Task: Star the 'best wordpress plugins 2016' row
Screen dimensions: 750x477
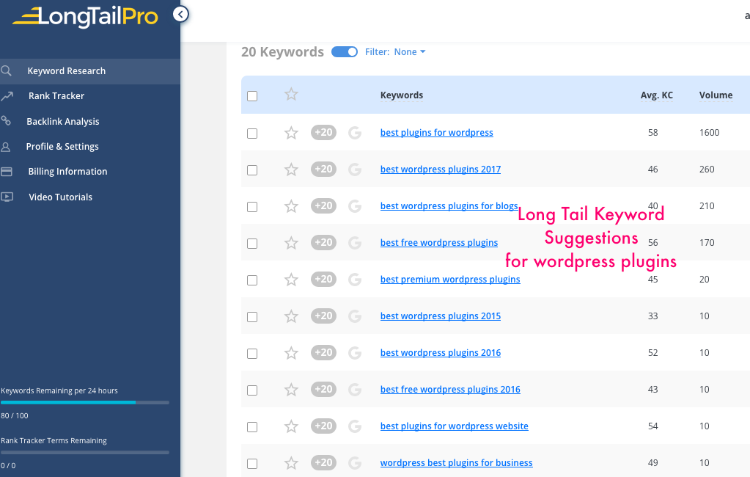Action: point(291,354)
